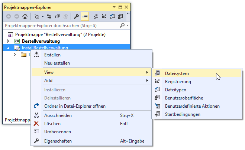Expand the Bestellverwaltung project node
The width and height of the screenshot is (245, 150).
click(8, 41)
